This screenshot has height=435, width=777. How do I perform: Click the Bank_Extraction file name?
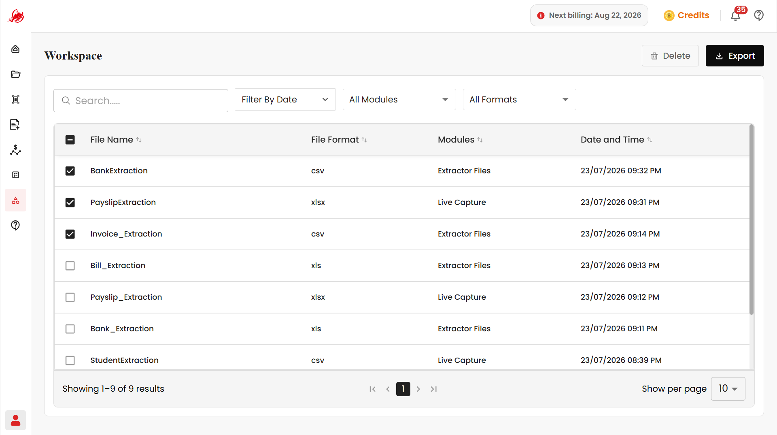(122, 329)
